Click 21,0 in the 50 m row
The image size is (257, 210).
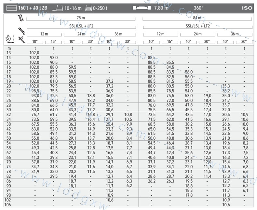(226, 138)
